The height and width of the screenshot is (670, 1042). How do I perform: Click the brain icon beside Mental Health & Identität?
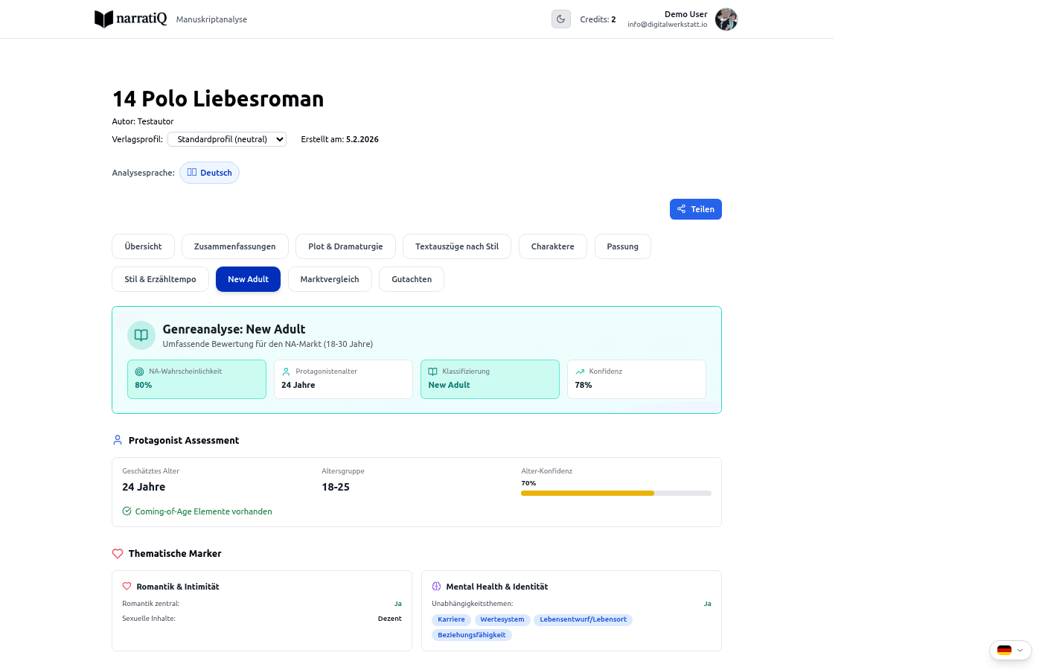coord(435,586)
